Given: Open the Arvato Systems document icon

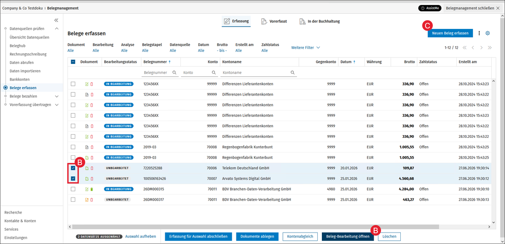Looking at the screenshot, I should click(x=87, y=179).
